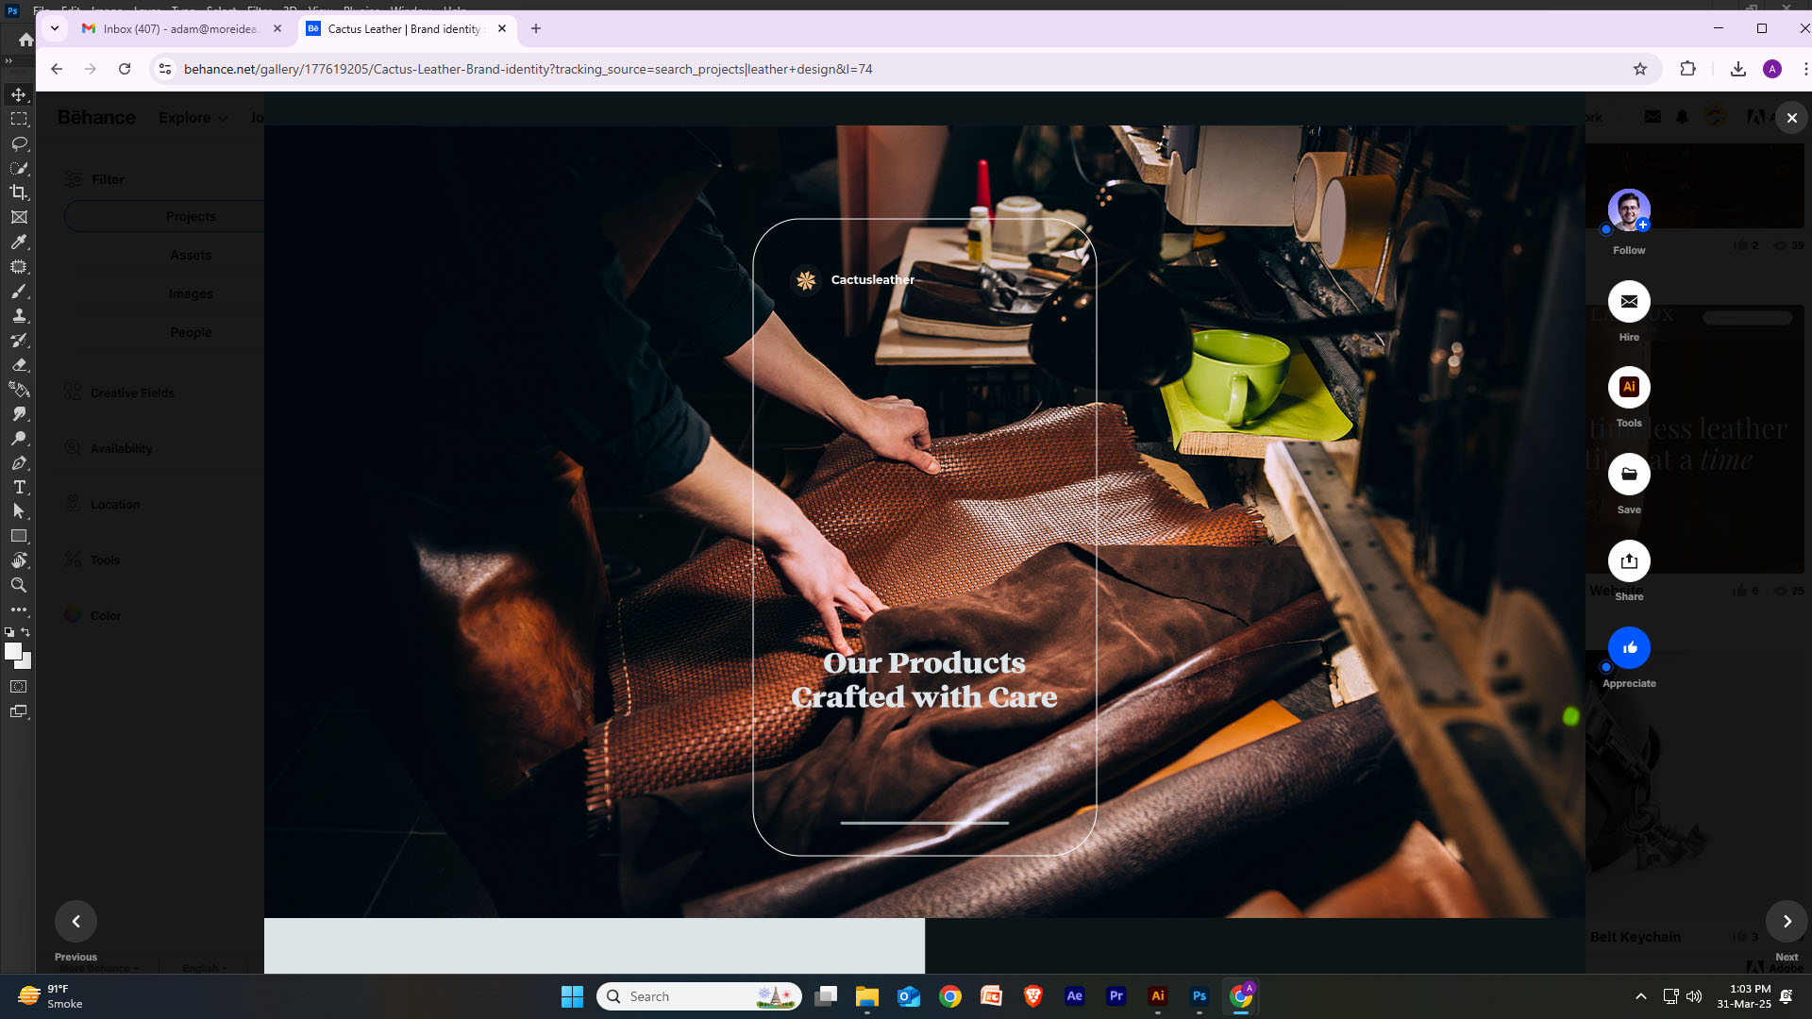Select Photoshop's Type tool
This screenshot has width=1812, height=1019.
tap(19, 487)
